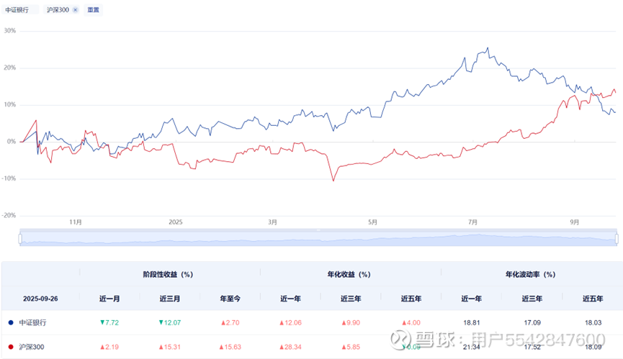623x359 pixels.
Task: Click the -20% y-axis label
Action: point(9,215)
